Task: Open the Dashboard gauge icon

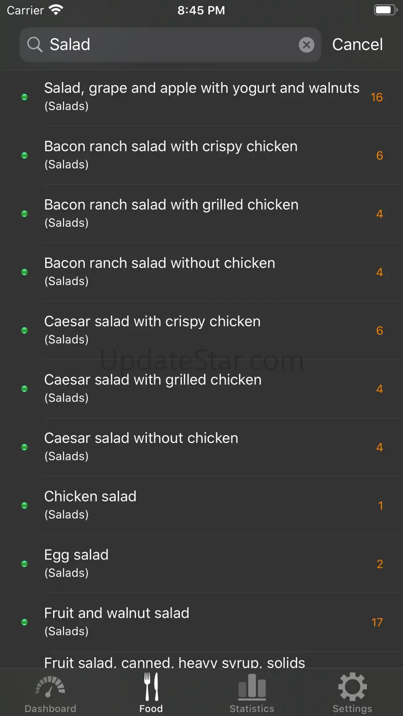Action: tap(50, 687)
